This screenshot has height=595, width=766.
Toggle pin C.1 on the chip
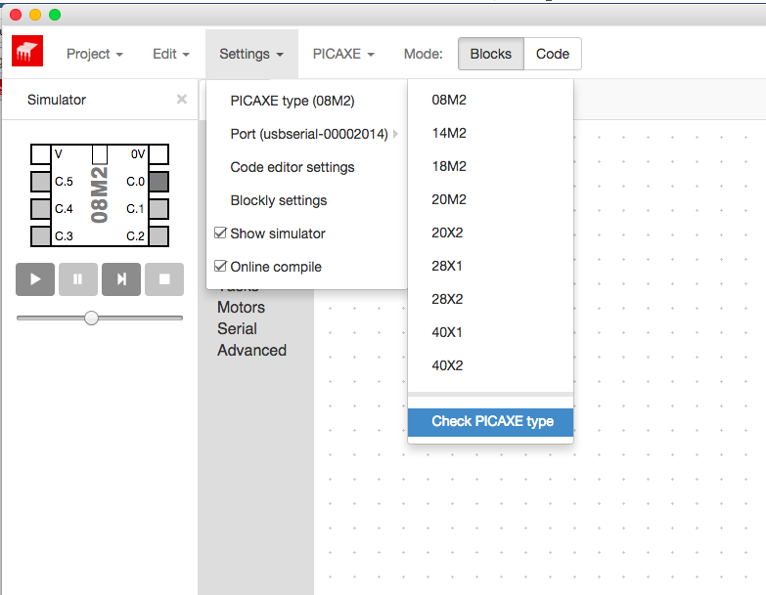pos(158,209)
